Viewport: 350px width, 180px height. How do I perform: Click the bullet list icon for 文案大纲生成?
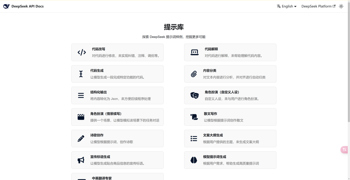[x=194, y=139]
